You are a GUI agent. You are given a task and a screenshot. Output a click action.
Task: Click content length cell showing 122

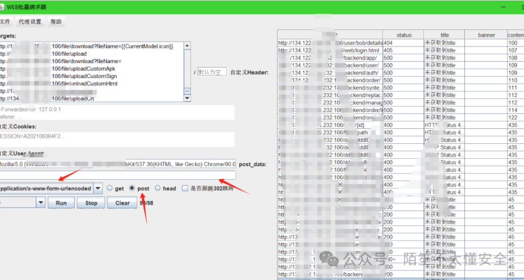point(515,117)
